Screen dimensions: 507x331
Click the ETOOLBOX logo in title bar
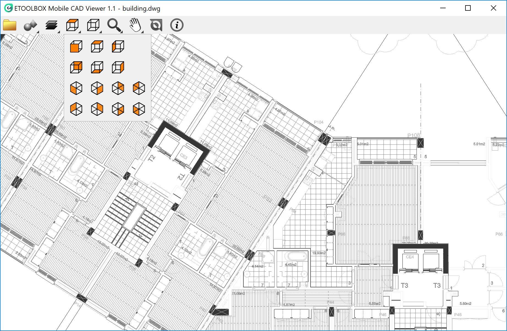click(x=9, y=8)
